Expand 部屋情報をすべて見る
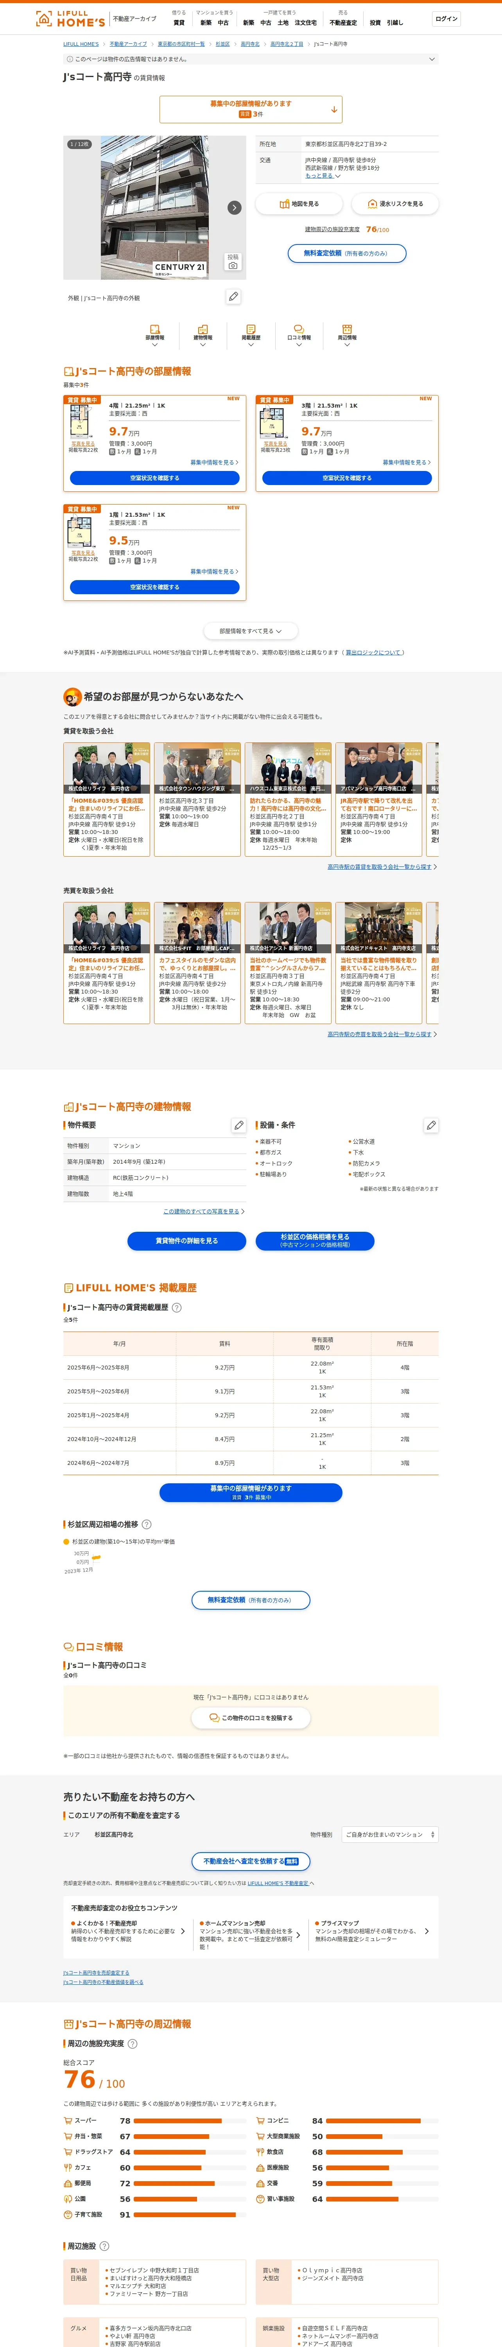The height and width of the screenshot is (2347, 502). (x=251, y=631)
